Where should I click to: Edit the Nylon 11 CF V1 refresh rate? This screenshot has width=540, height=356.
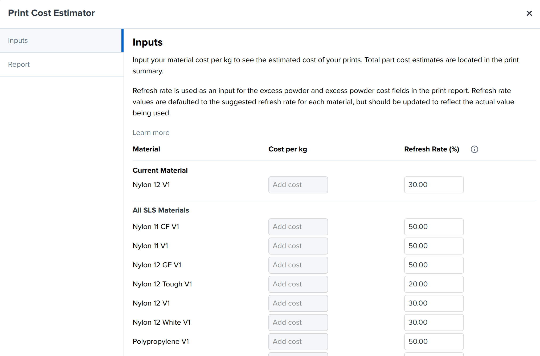[x=434, y=227]
